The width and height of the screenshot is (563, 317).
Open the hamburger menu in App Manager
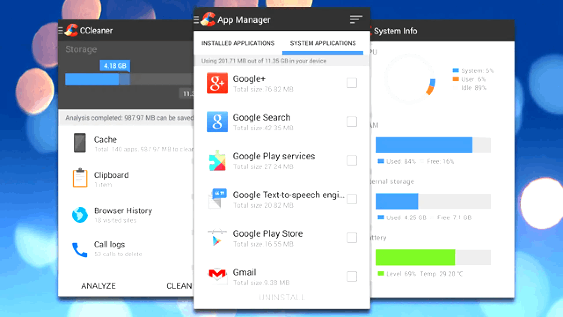(x=196, y=20)
